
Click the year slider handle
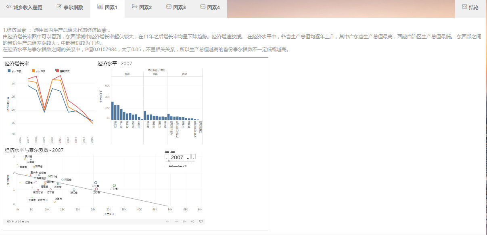point(168,161)
